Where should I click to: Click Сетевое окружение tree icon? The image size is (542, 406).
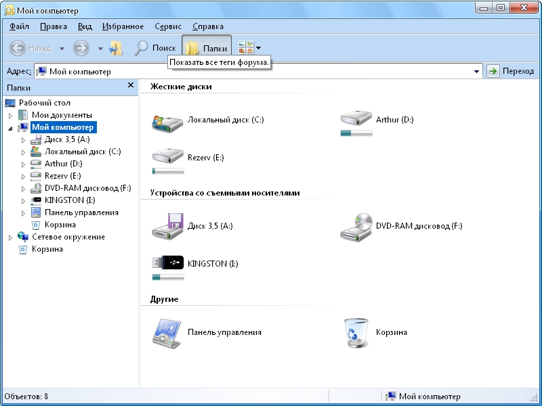click(23, 236)
